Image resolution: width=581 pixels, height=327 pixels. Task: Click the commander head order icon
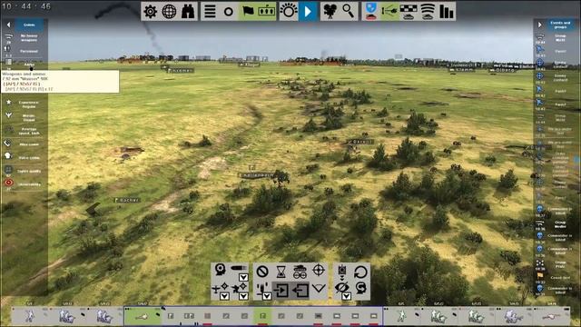click(x=221, y=270)
